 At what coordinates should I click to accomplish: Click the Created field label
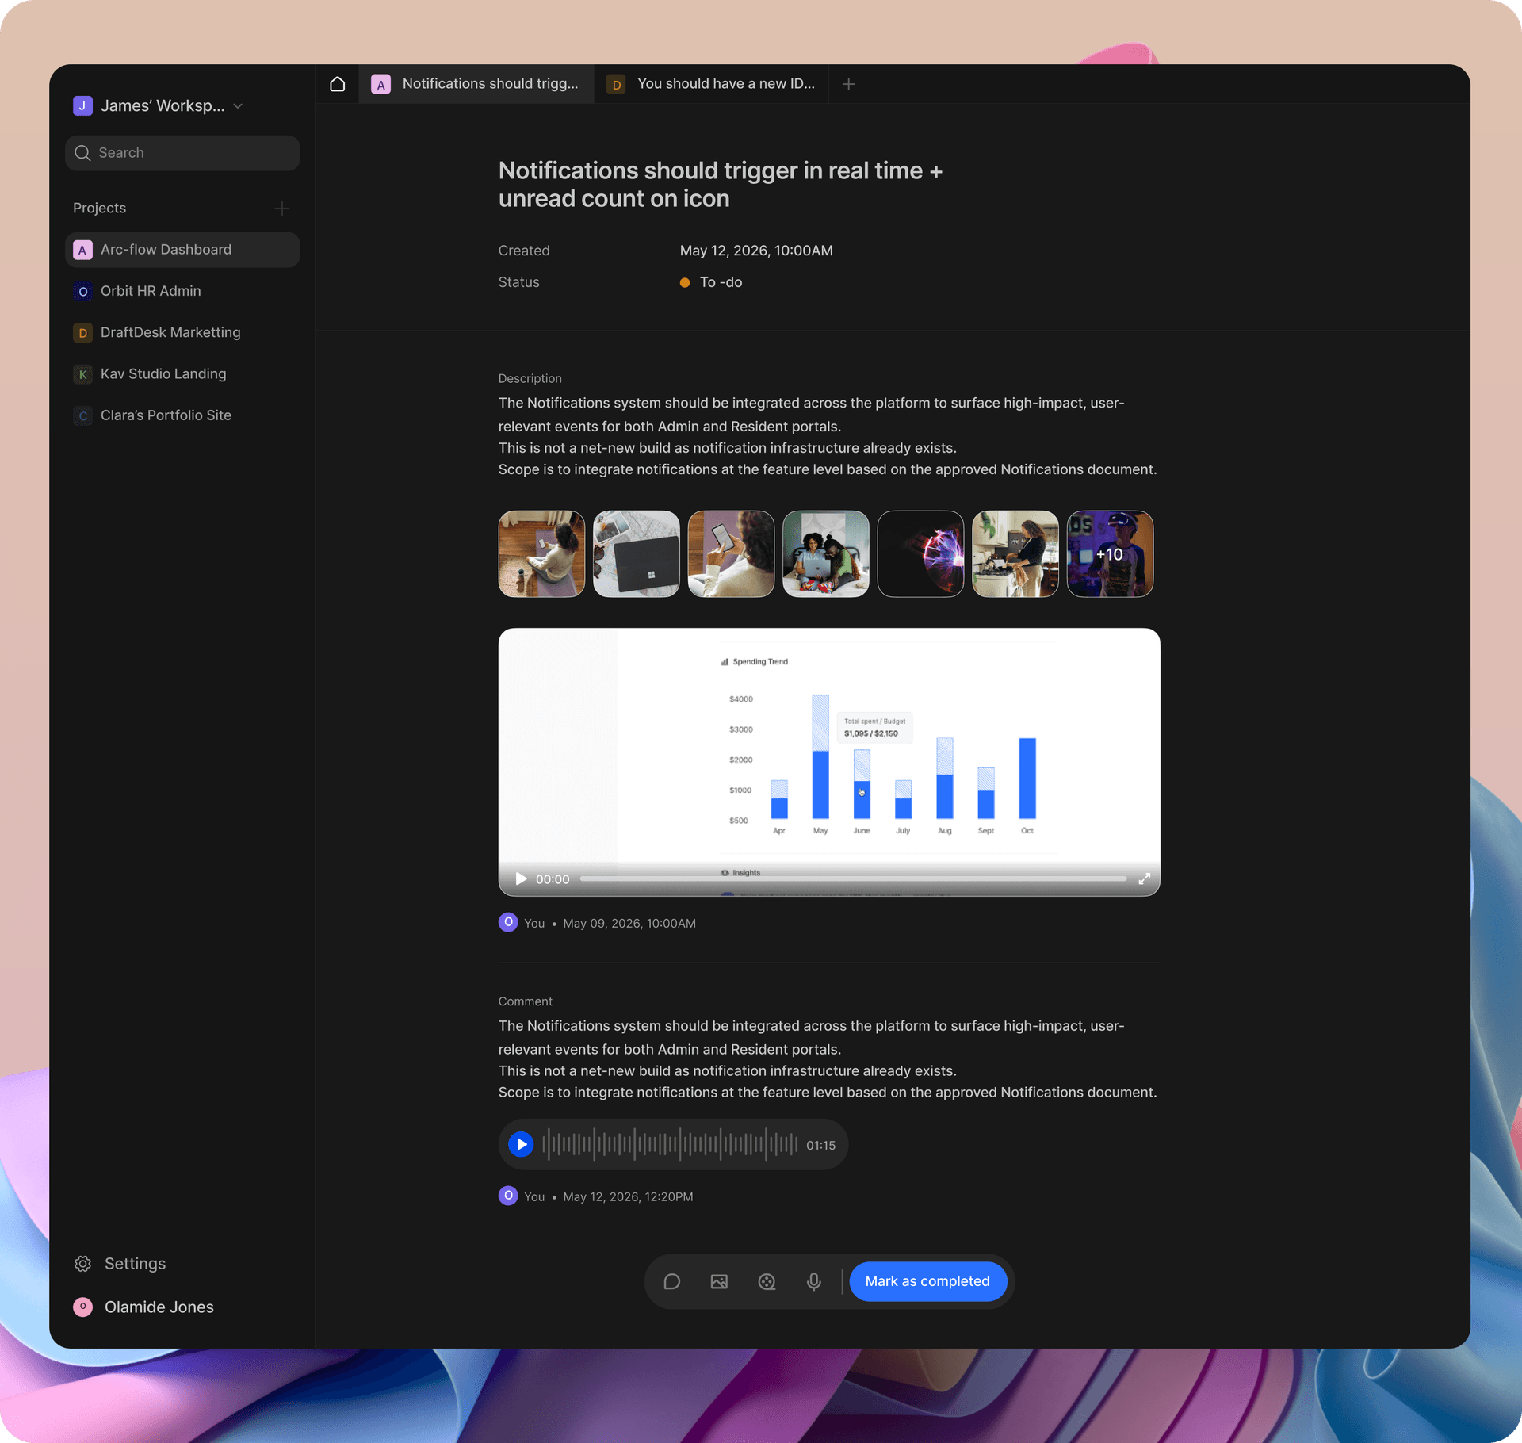(524, 251)
